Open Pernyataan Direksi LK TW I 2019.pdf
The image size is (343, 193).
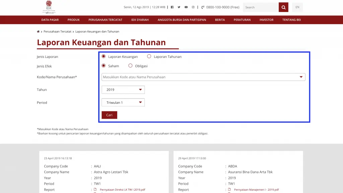tap(122, 189)
